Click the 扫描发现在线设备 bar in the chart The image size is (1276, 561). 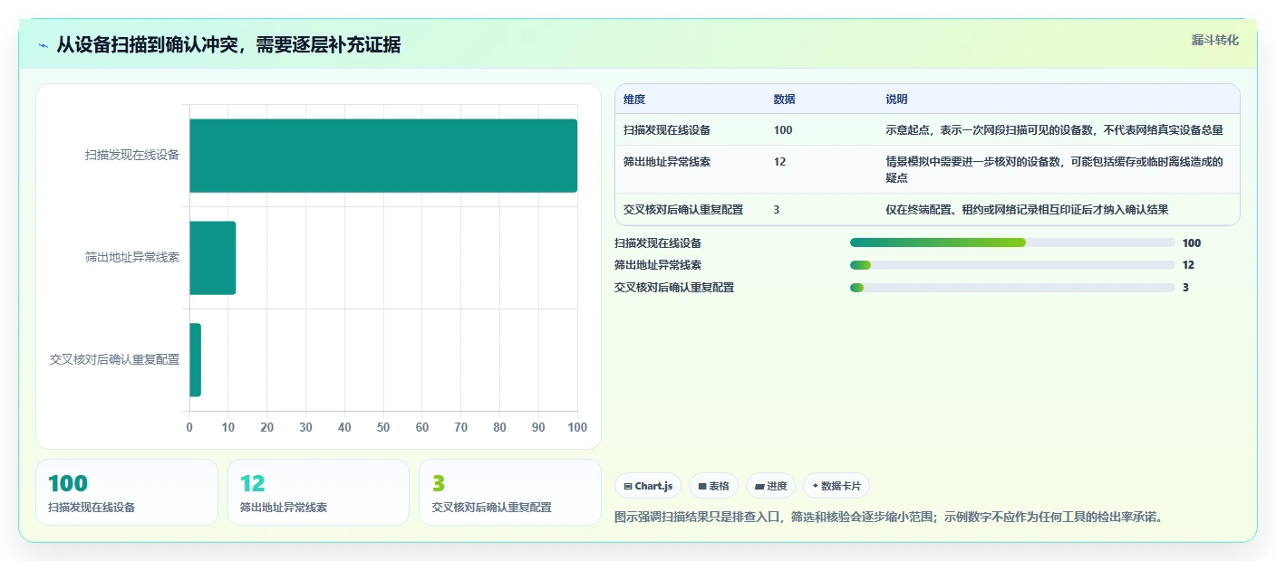click(383, 156)
